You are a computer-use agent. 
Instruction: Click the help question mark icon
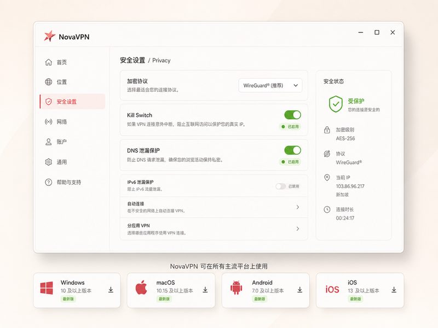pyautogui.click(x=49, y=182)
